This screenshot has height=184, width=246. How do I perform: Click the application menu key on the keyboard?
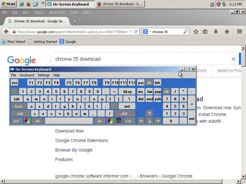(119, 121)
